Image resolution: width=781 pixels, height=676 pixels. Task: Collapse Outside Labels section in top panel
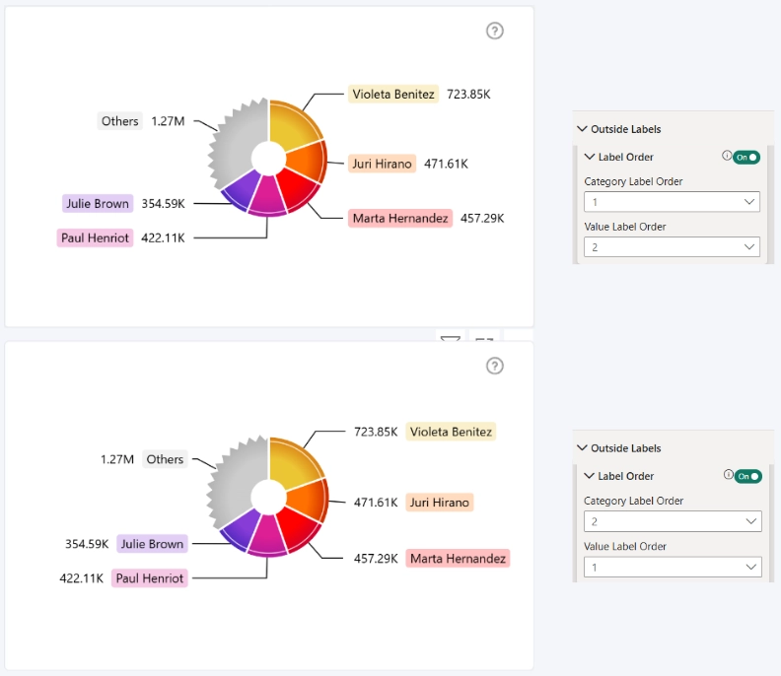pyautogui.click(x=582, y=129)
